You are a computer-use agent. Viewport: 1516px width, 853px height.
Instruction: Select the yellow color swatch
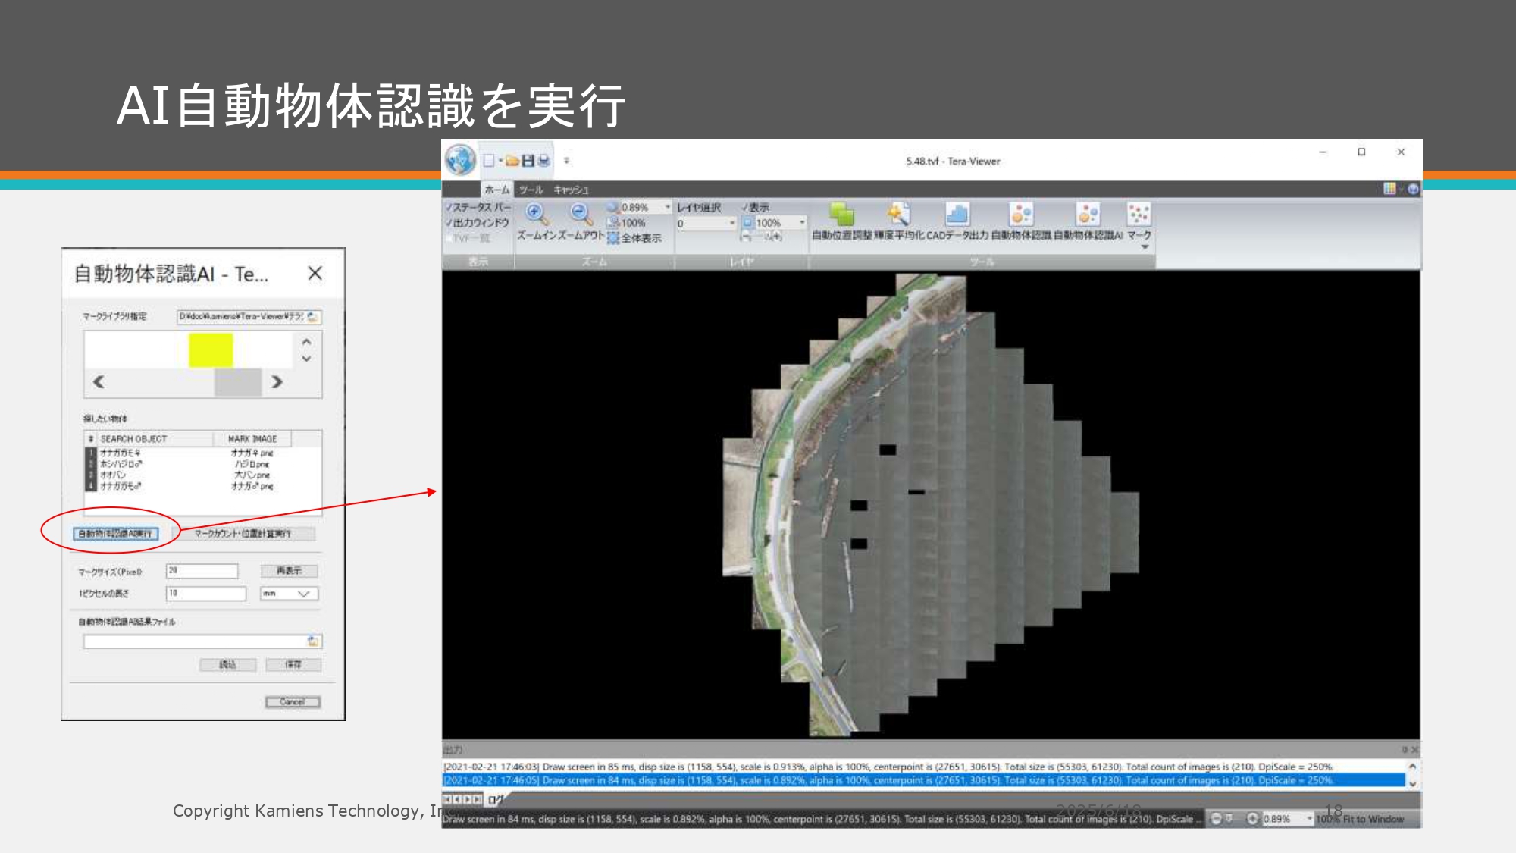(x=211, y=350)
